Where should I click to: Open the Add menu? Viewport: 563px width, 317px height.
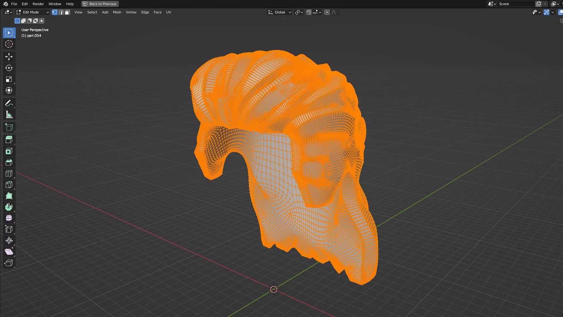pyautogui.click(x=105, y=12)
